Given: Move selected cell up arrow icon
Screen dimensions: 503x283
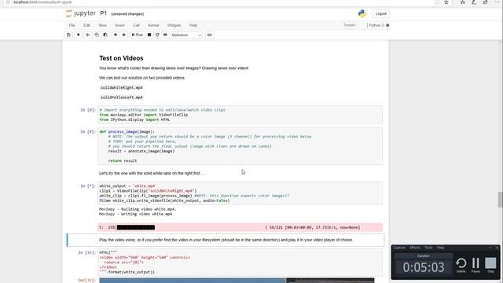Looking at the screenshot, I should click(116, 35).
